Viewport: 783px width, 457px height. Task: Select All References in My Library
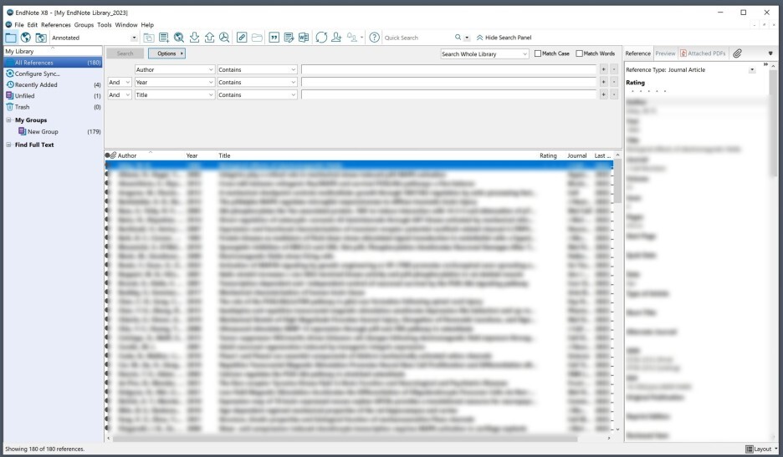click(53, 63)
